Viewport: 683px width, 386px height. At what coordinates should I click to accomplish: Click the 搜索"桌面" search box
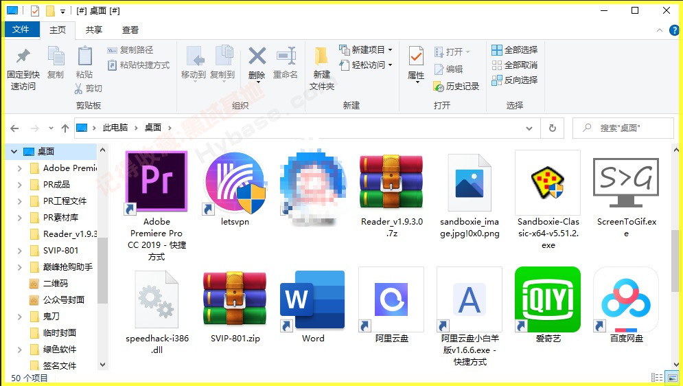tap(623, 128)
